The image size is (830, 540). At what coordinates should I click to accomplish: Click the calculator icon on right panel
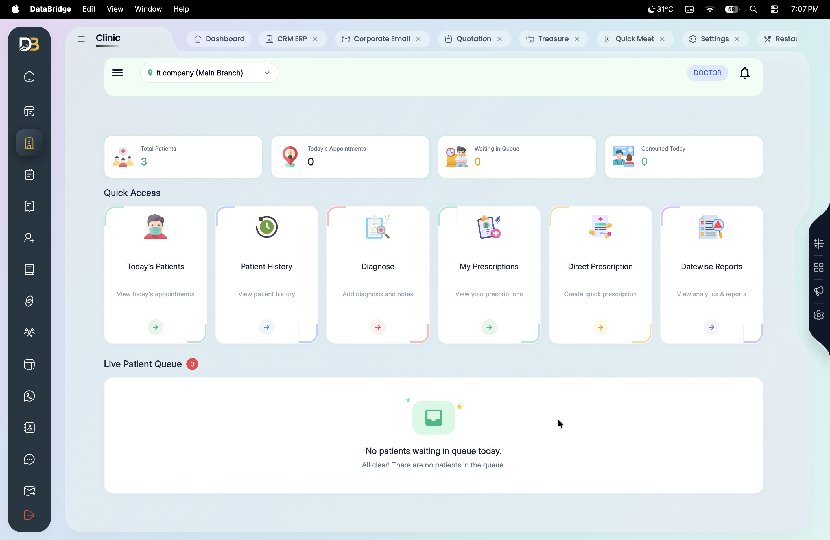coord(818,243)
